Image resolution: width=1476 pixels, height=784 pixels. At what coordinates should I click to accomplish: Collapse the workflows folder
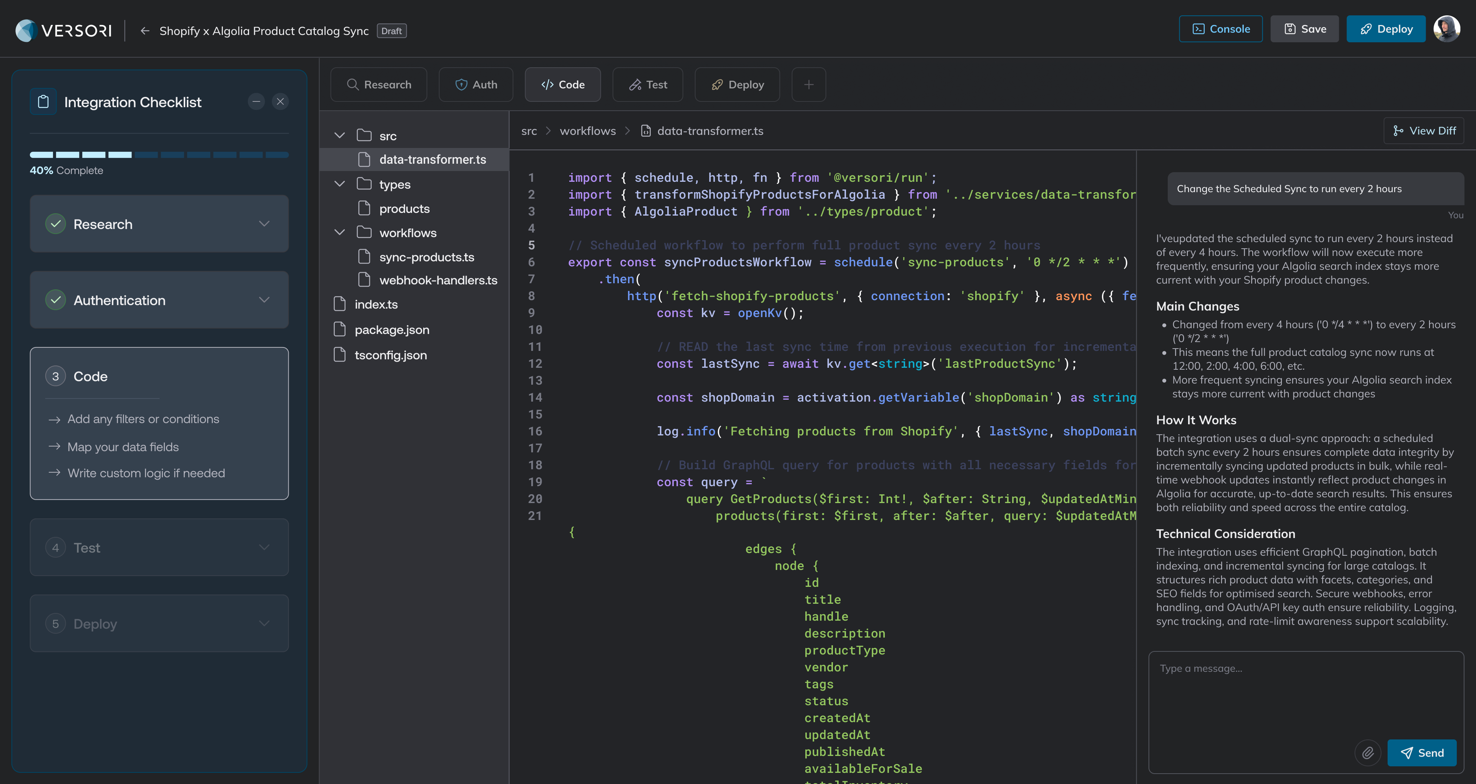click(340, 232)
